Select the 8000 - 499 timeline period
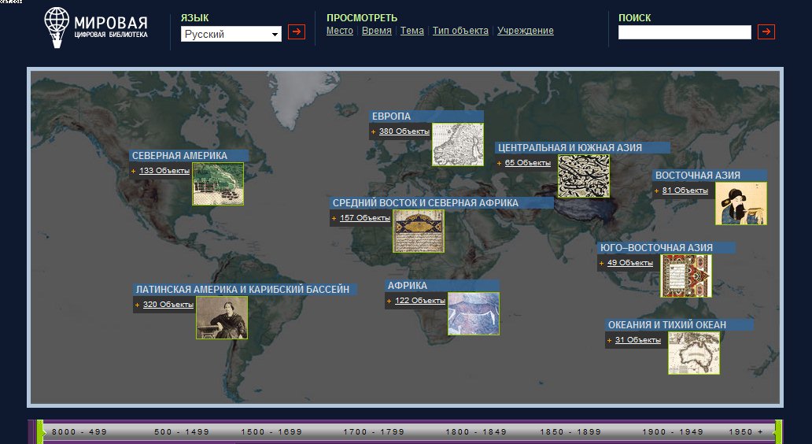The width and height of the screenshot is (812, 444). click(79, 431)
